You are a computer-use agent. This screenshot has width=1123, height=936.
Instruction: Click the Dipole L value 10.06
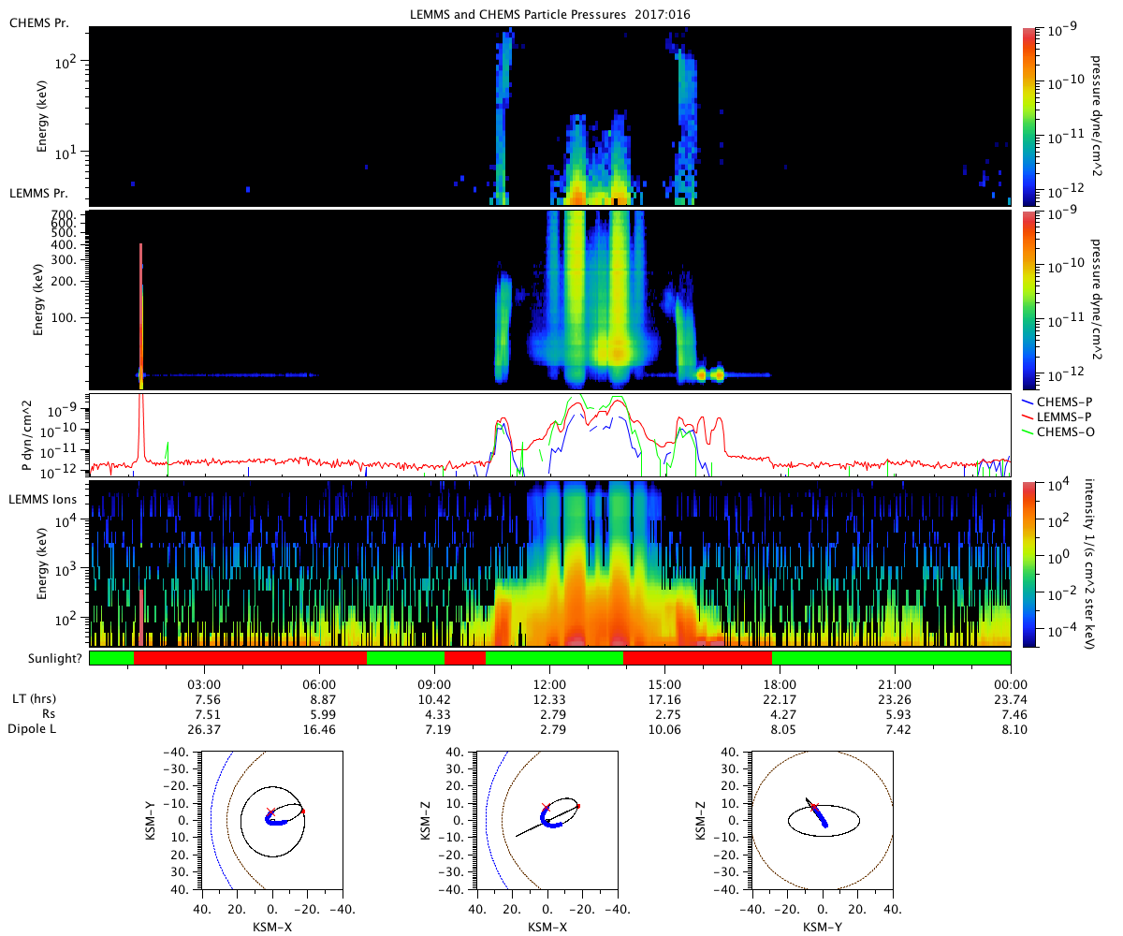pos(665,729)
